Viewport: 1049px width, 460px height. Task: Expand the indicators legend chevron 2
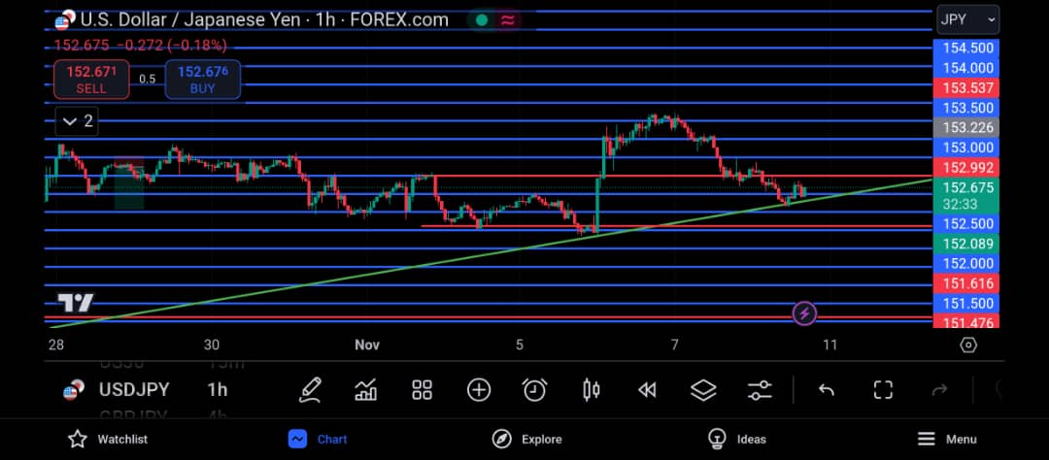click(77, 121)
